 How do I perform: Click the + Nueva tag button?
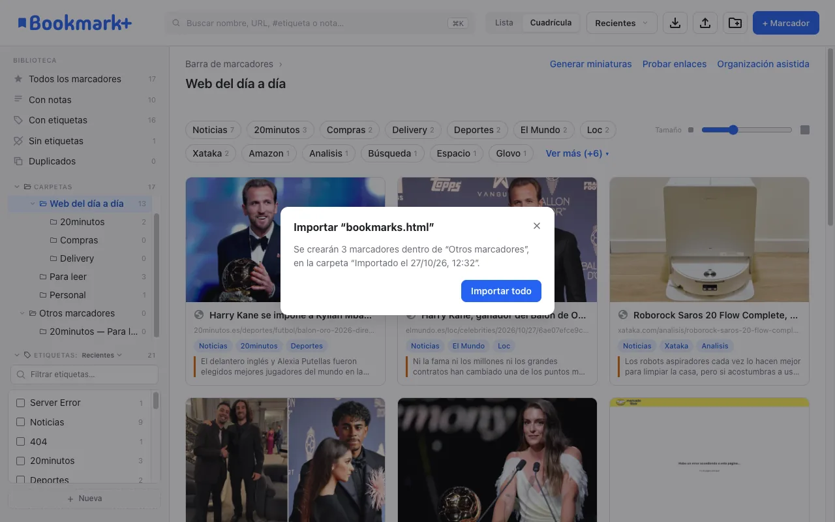[85, 499]
